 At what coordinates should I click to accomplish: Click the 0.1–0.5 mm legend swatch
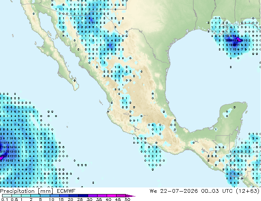pyautogui.click(x=7, y=196)
